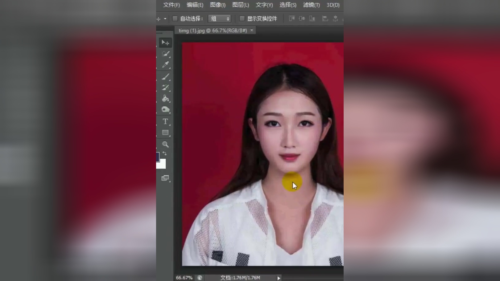Click the 文档:1.76M/1.76M status text

point(240,278)
